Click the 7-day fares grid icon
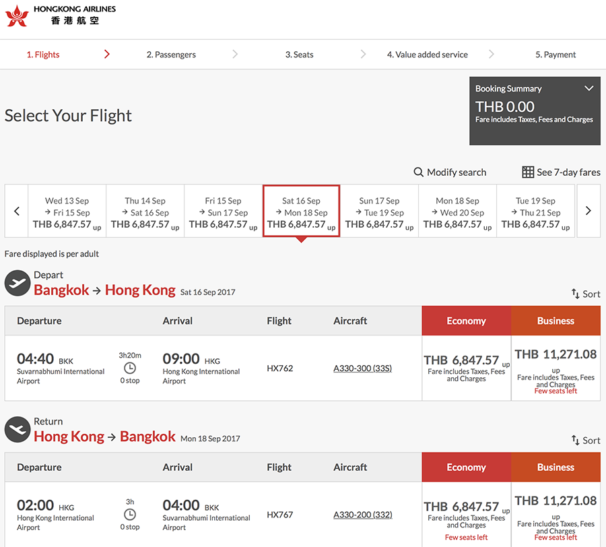The image size is (606, 547). [527, 172]
